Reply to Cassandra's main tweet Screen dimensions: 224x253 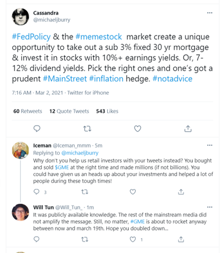37,129
